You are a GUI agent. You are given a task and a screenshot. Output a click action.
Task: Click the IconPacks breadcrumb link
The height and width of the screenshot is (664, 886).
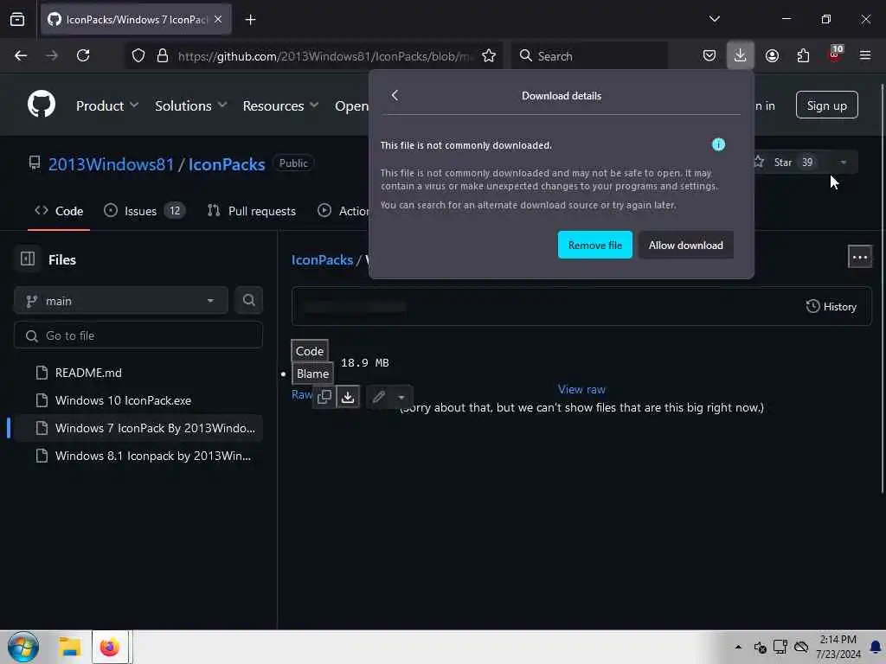[x=322, y=259]
